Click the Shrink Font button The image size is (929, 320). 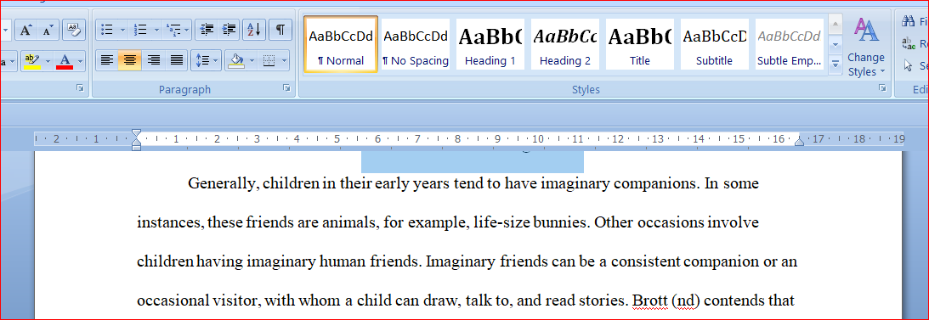pyautogui.click(x=48, y=30)
